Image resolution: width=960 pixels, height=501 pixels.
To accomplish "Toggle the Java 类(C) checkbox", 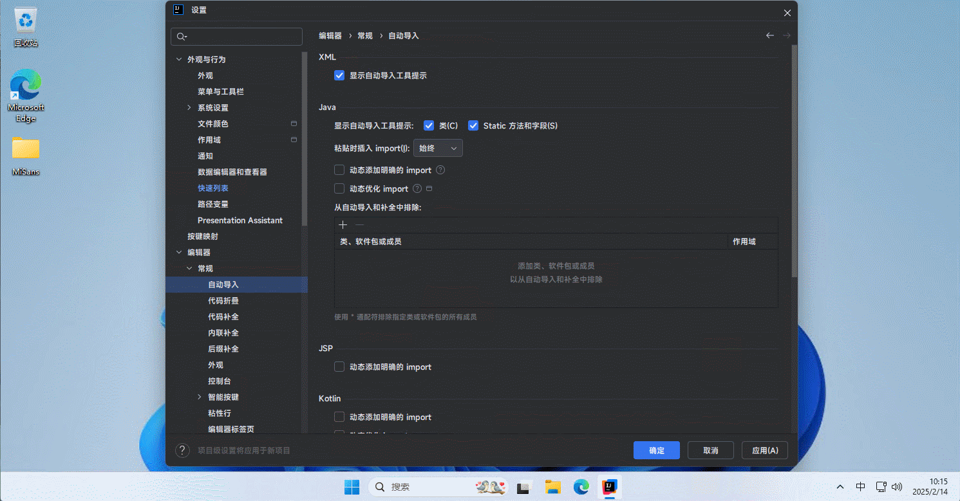I will [x=429, y=126].
